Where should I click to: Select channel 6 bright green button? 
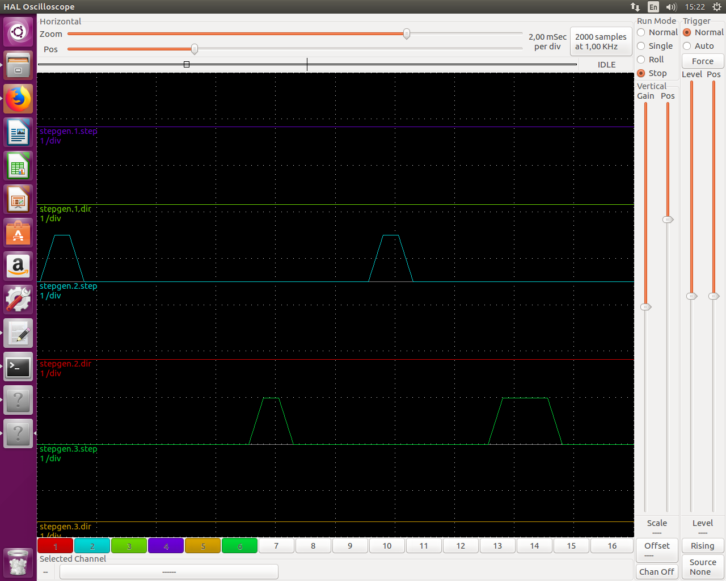click(239, 546)
